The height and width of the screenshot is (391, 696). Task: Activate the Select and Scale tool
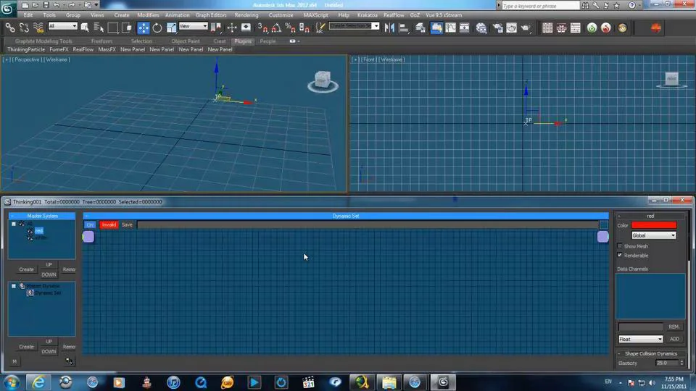click(x=171, y=28)
